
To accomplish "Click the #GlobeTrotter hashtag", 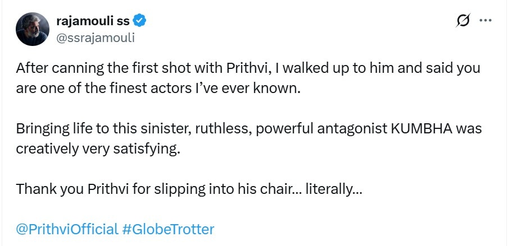I will click(168, 229).
